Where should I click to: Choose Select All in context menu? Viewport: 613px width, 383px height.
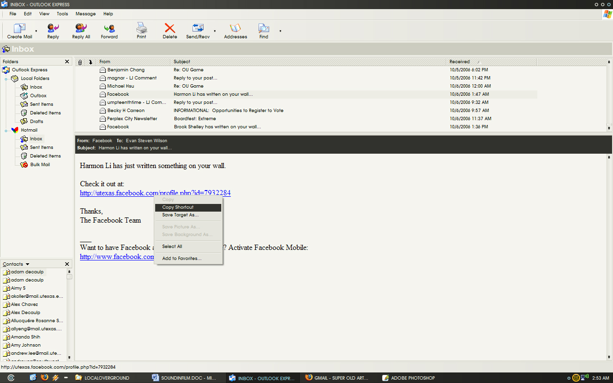(188, 247)
